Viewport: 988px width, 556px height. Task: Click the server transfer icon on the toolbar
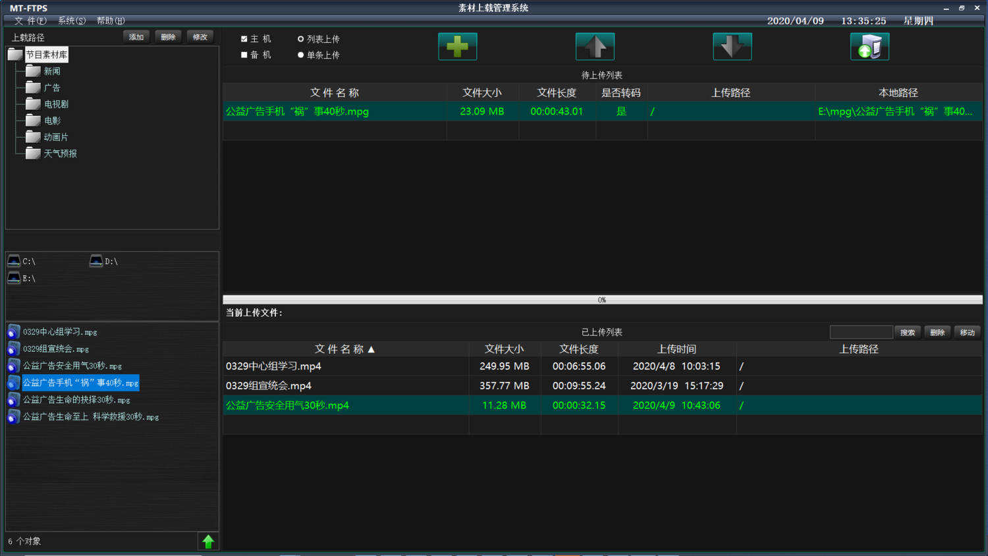[x=869, y=46]
